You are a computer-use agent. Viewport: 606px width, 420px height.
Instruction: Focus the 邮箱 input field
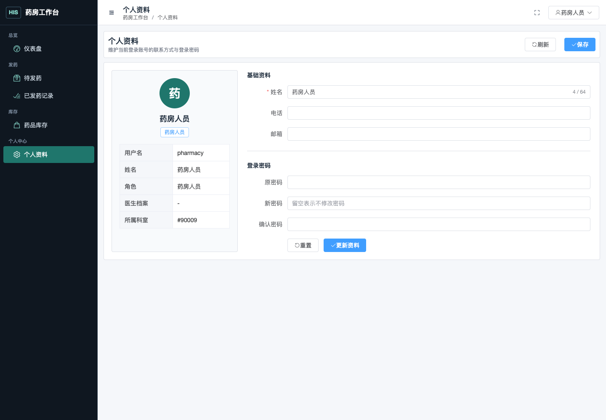click(439, 134)
